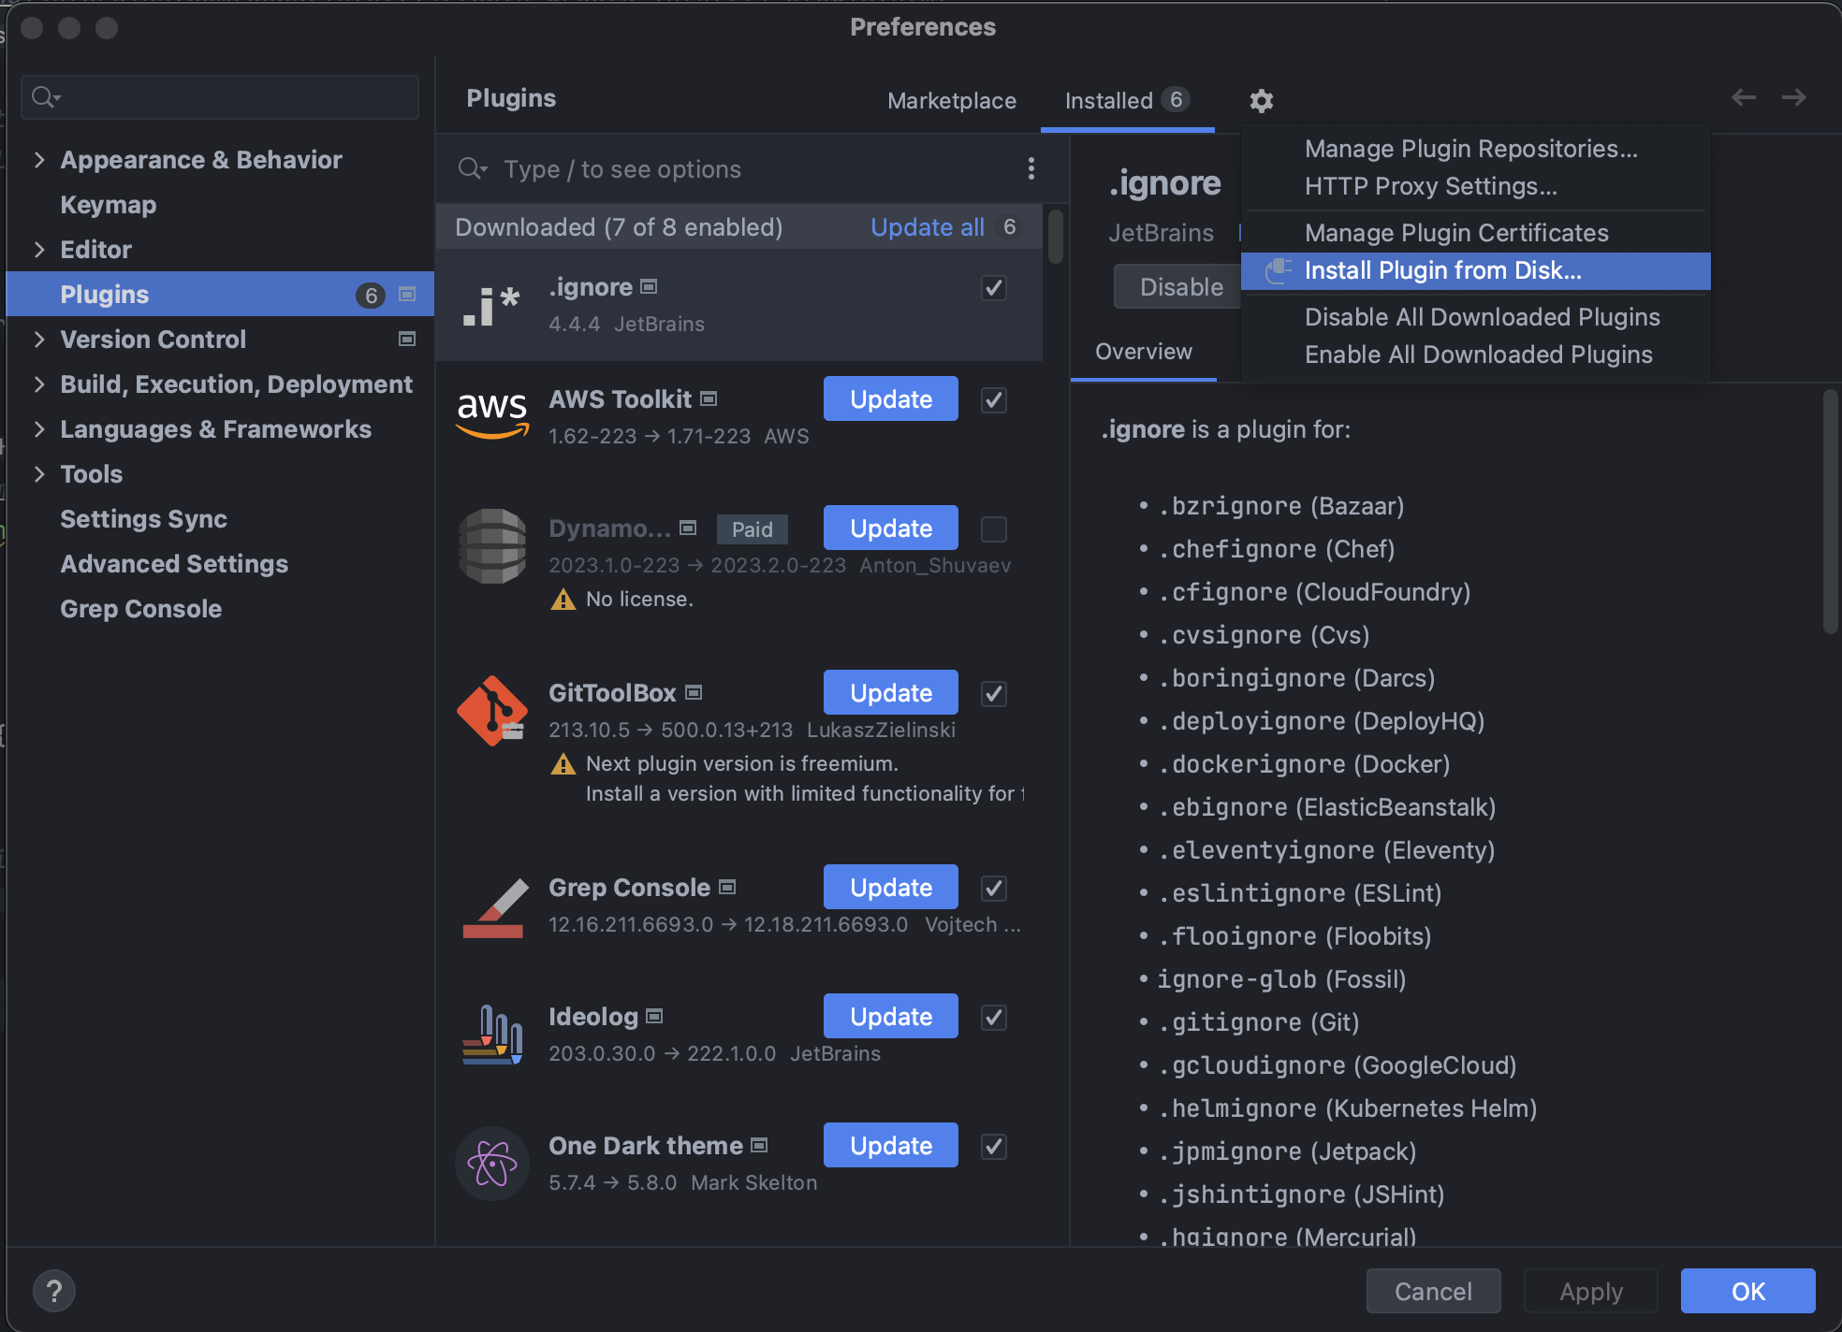1842x1332 pixels.
Task: Click the Ideolog plugin icon
Action: tap(492, 1035)
